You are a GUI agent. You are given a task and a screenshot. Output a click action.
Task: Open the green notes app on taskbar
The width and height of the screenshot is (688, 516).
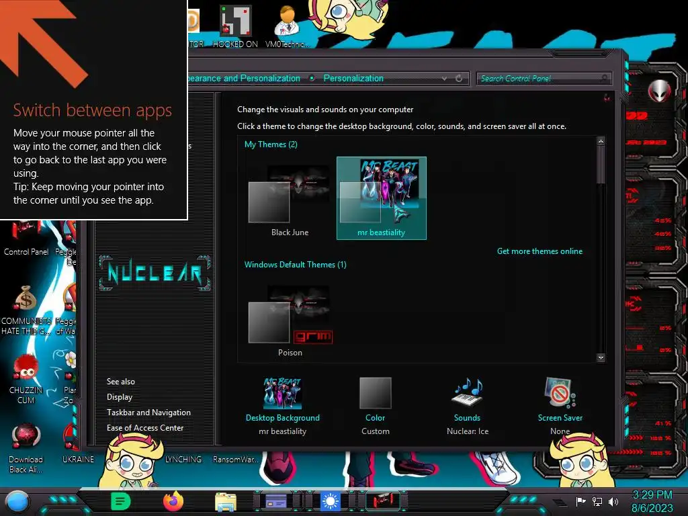click(121, 501)
